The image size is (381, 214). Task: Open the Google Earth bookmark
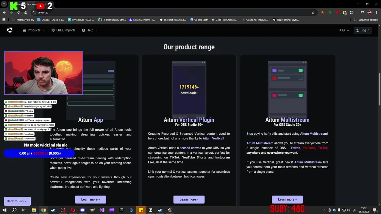[199, 20]
